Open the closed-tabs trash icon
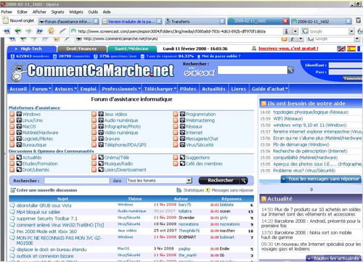363x262 pixels. click(359, 21)
